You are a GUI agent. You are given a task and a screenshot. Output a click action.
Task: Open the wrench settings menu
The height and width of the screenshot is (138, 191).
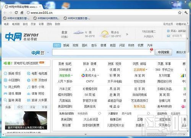(x=186, y=13)
